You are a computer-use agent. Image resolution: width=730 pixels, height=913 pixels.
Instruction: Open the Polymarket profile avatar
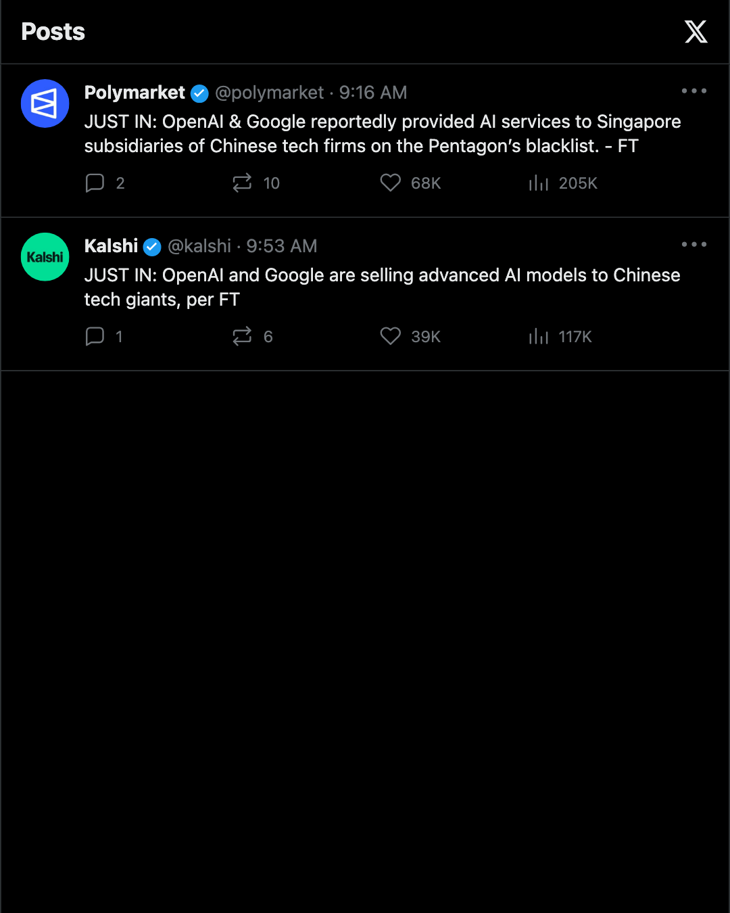coord(45,103)
